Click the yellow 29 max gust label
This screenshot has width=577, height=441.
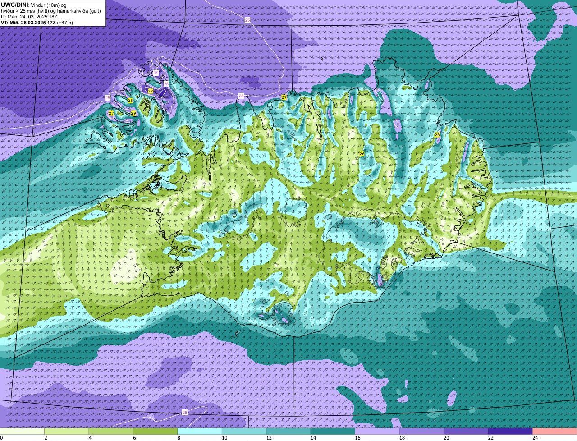[x=133, y=113]
